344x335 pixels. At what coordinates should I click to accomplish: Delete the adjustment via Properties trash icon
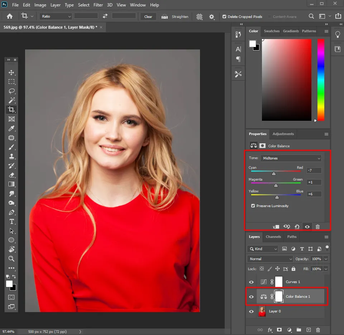pyautogui.click(x=317, y=227)
